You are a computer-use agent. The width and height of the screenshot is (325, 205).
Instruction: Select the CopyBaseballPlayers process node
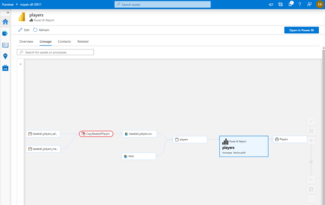point(96,134)
